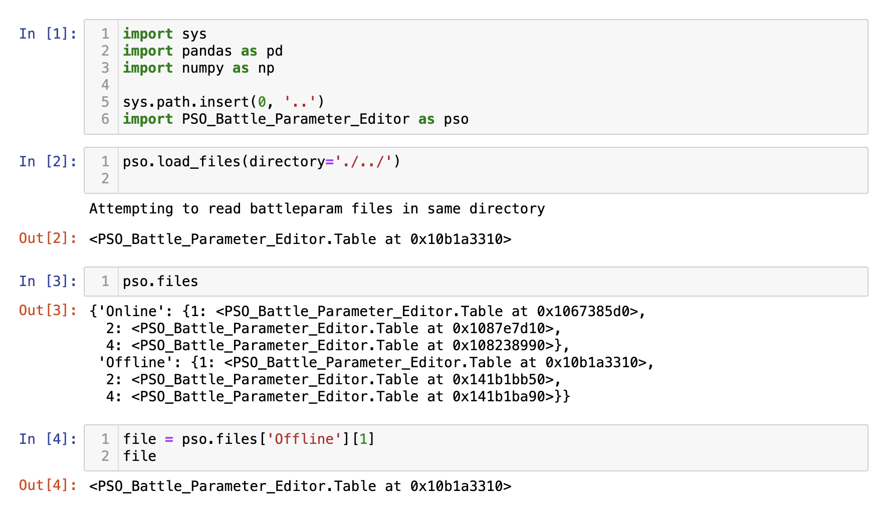This screenshot has width=876, height=505.
Task: Click the file = pso.files['Offline'][1] line
Action: click(249, 439)
